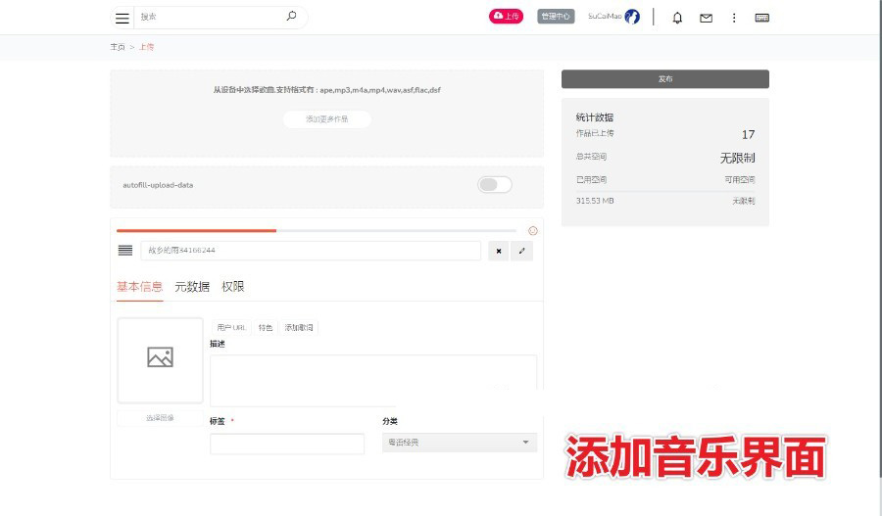Click the cover image placeholder thumbnail

pyautogui.click(x=160, y=359)
